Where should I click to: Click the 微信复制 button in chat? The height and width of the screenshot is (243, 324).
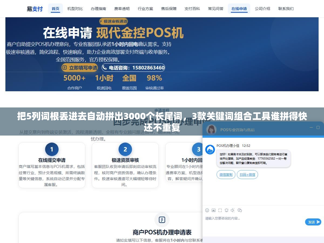click(x=226, y=175)
